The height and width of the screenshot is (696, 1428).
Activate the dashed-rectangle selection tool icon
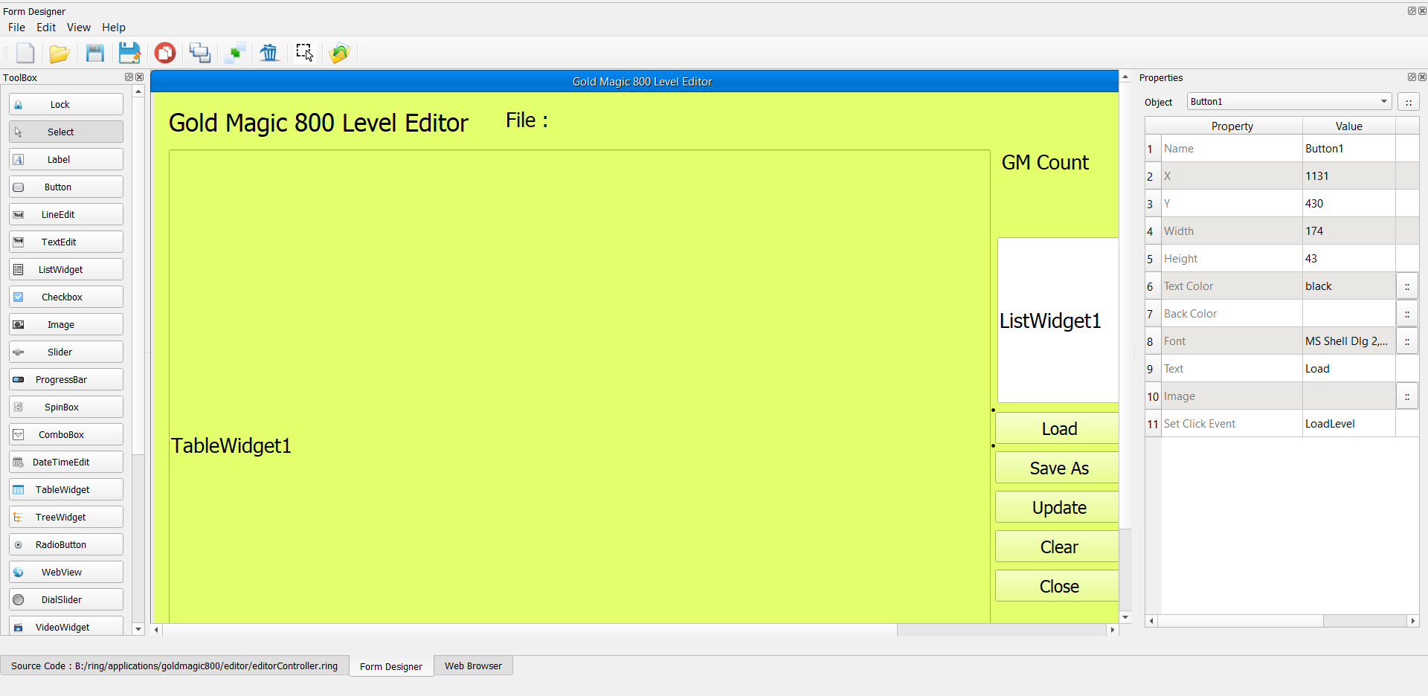pos(304,53)
